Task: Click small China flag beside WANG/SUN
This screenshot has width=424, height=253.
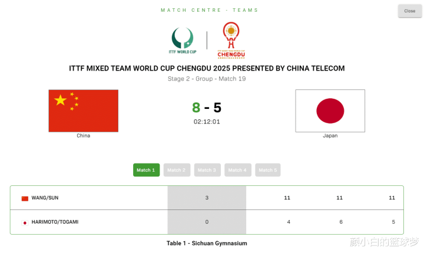Action: tap(25, 198)
